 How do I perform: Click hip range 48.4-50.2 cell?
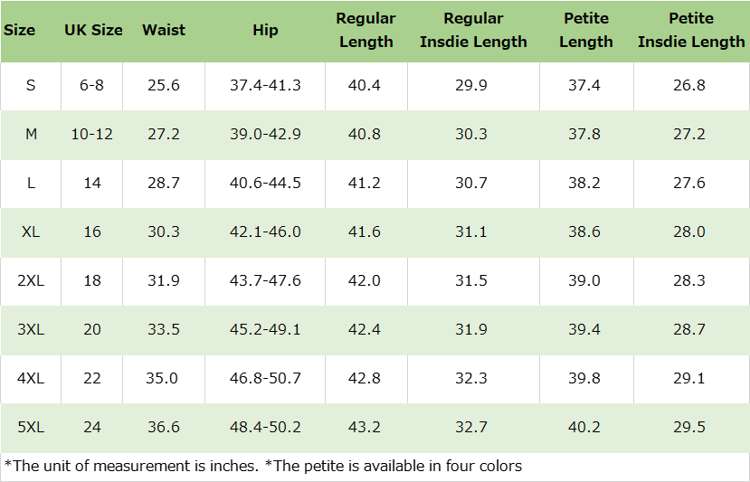click(265, 427)
